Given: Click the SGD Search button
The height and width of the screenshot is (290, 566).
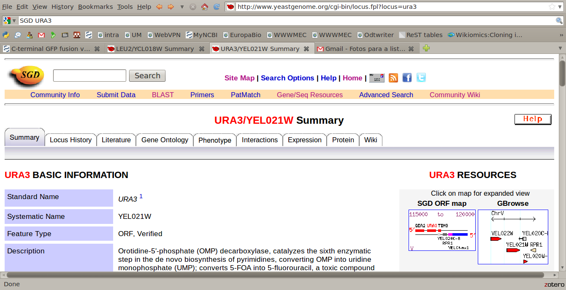Looking at the screenshot, I should pyautogui.click(x=147, y=76).
